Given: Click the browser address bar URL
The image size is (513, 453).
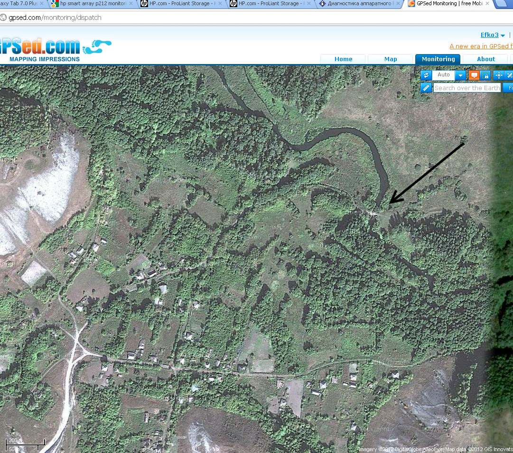Looking at the screenshot, I should pos(55,18).
